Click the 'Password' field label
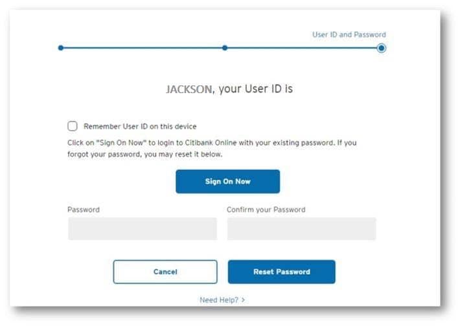 (84, 210)
